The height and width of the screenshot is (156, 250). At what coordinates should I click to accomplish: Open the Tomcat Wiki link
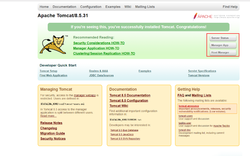tap(119, 106)
